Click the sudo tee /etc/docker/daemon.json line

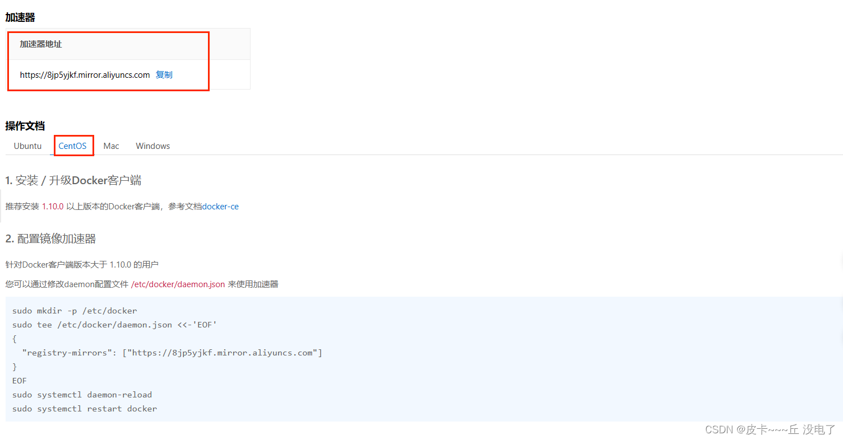(x=114, y=325)
